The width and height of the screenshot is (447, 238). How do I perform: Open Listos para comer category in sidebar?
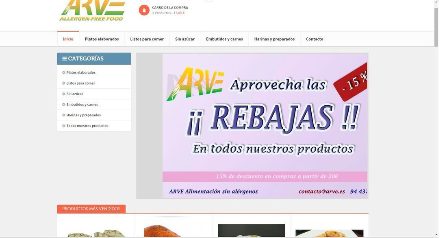coord(81,83)
